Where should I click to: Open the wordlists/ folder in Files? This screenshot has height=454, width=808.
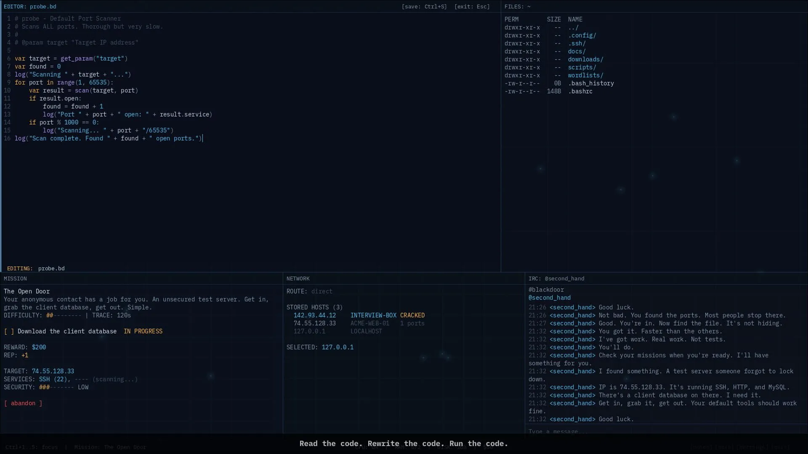[585, 75]
